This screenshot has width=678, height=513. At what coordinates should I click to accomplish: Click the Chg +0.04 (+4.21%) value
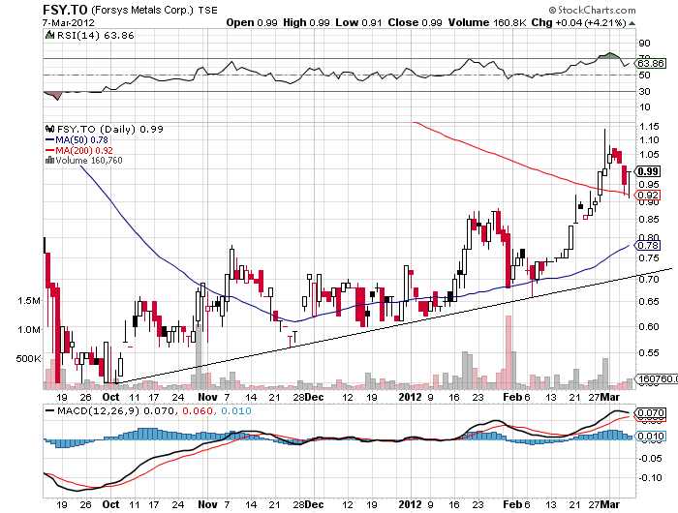578,22
